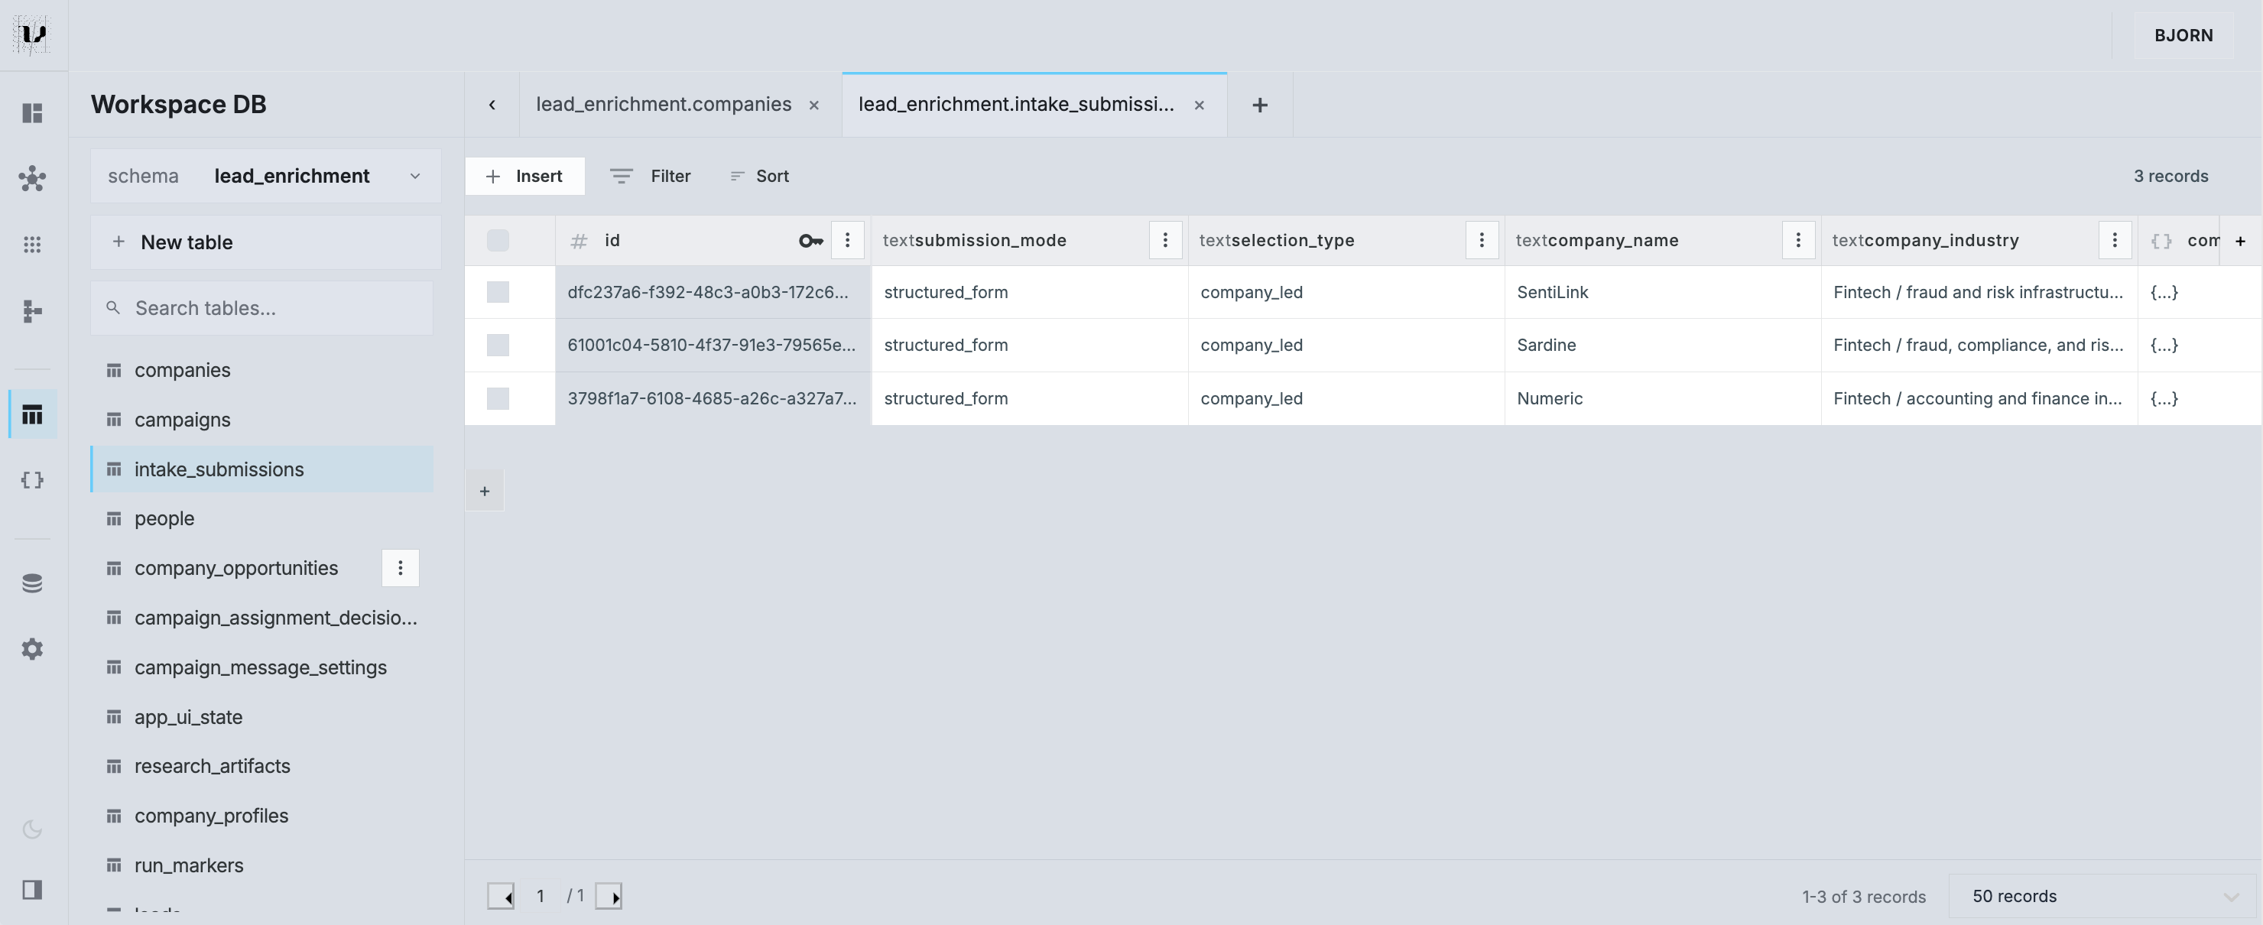Screen dimensions: 2263x925
Task: Open options menu for company_opportunities table
Action: point(401,567)
